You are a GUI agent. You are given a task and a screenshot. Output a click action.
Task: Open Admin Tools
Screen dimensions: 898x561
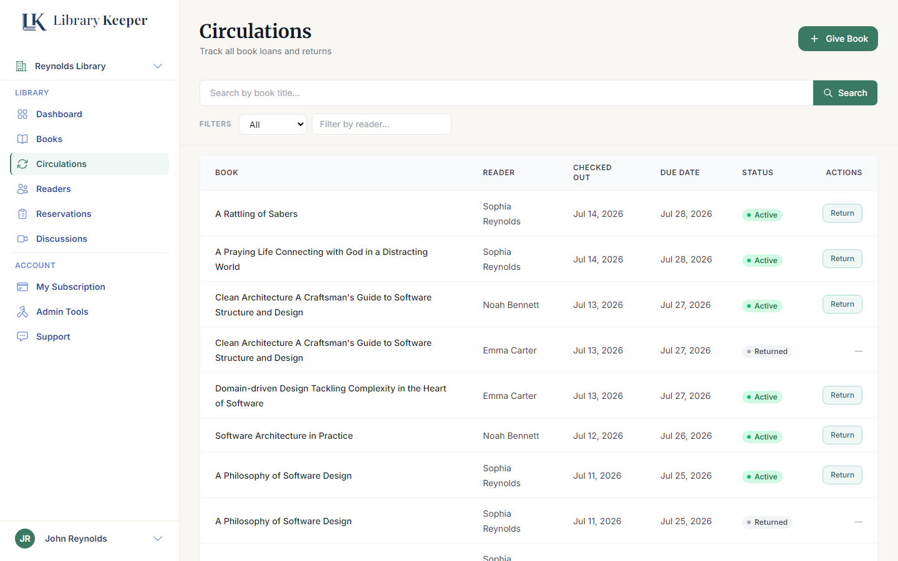click(x=90, y=312)
